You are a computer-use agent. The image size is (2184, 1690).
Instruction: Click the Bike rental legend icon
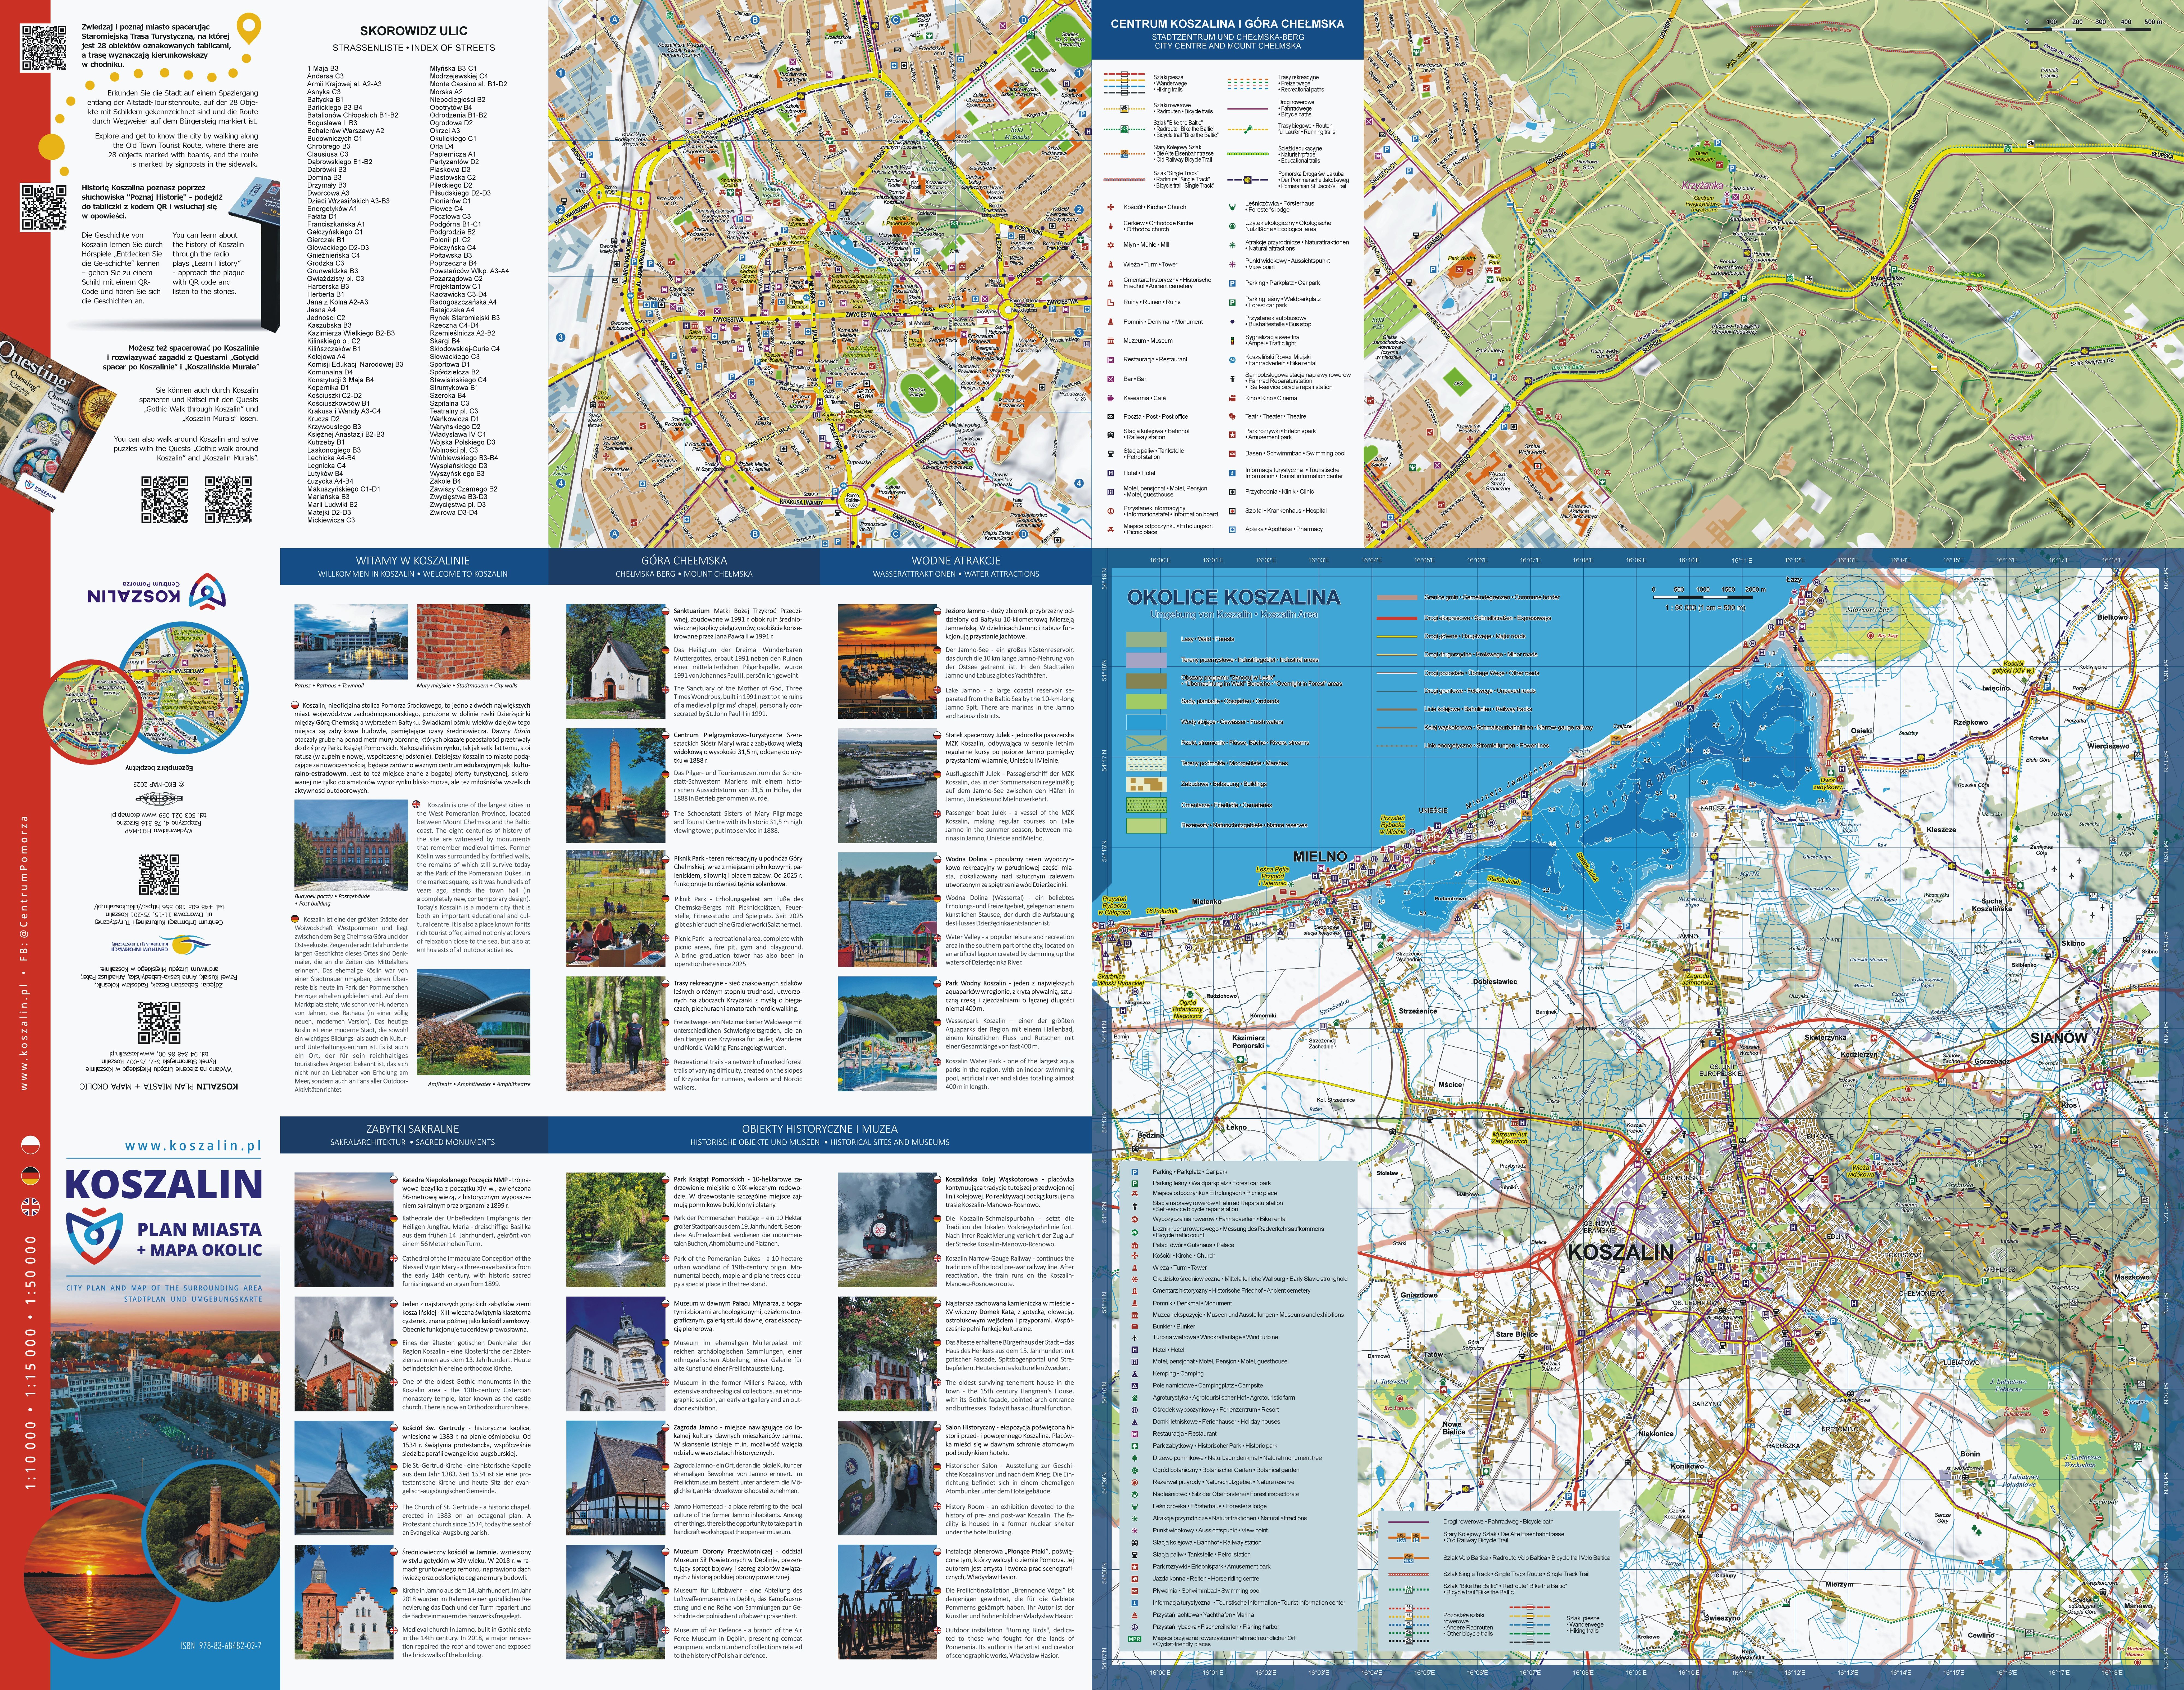[1232, 360]
